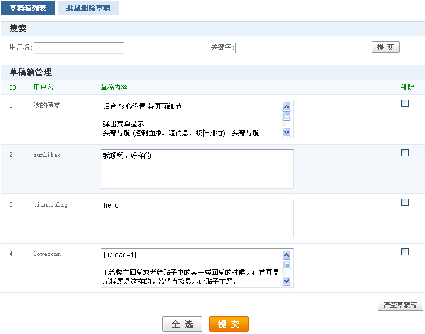The width and height of the screenshot is (425, 334).
Task: Select username loveccnn
Action: tap(47, 254)
